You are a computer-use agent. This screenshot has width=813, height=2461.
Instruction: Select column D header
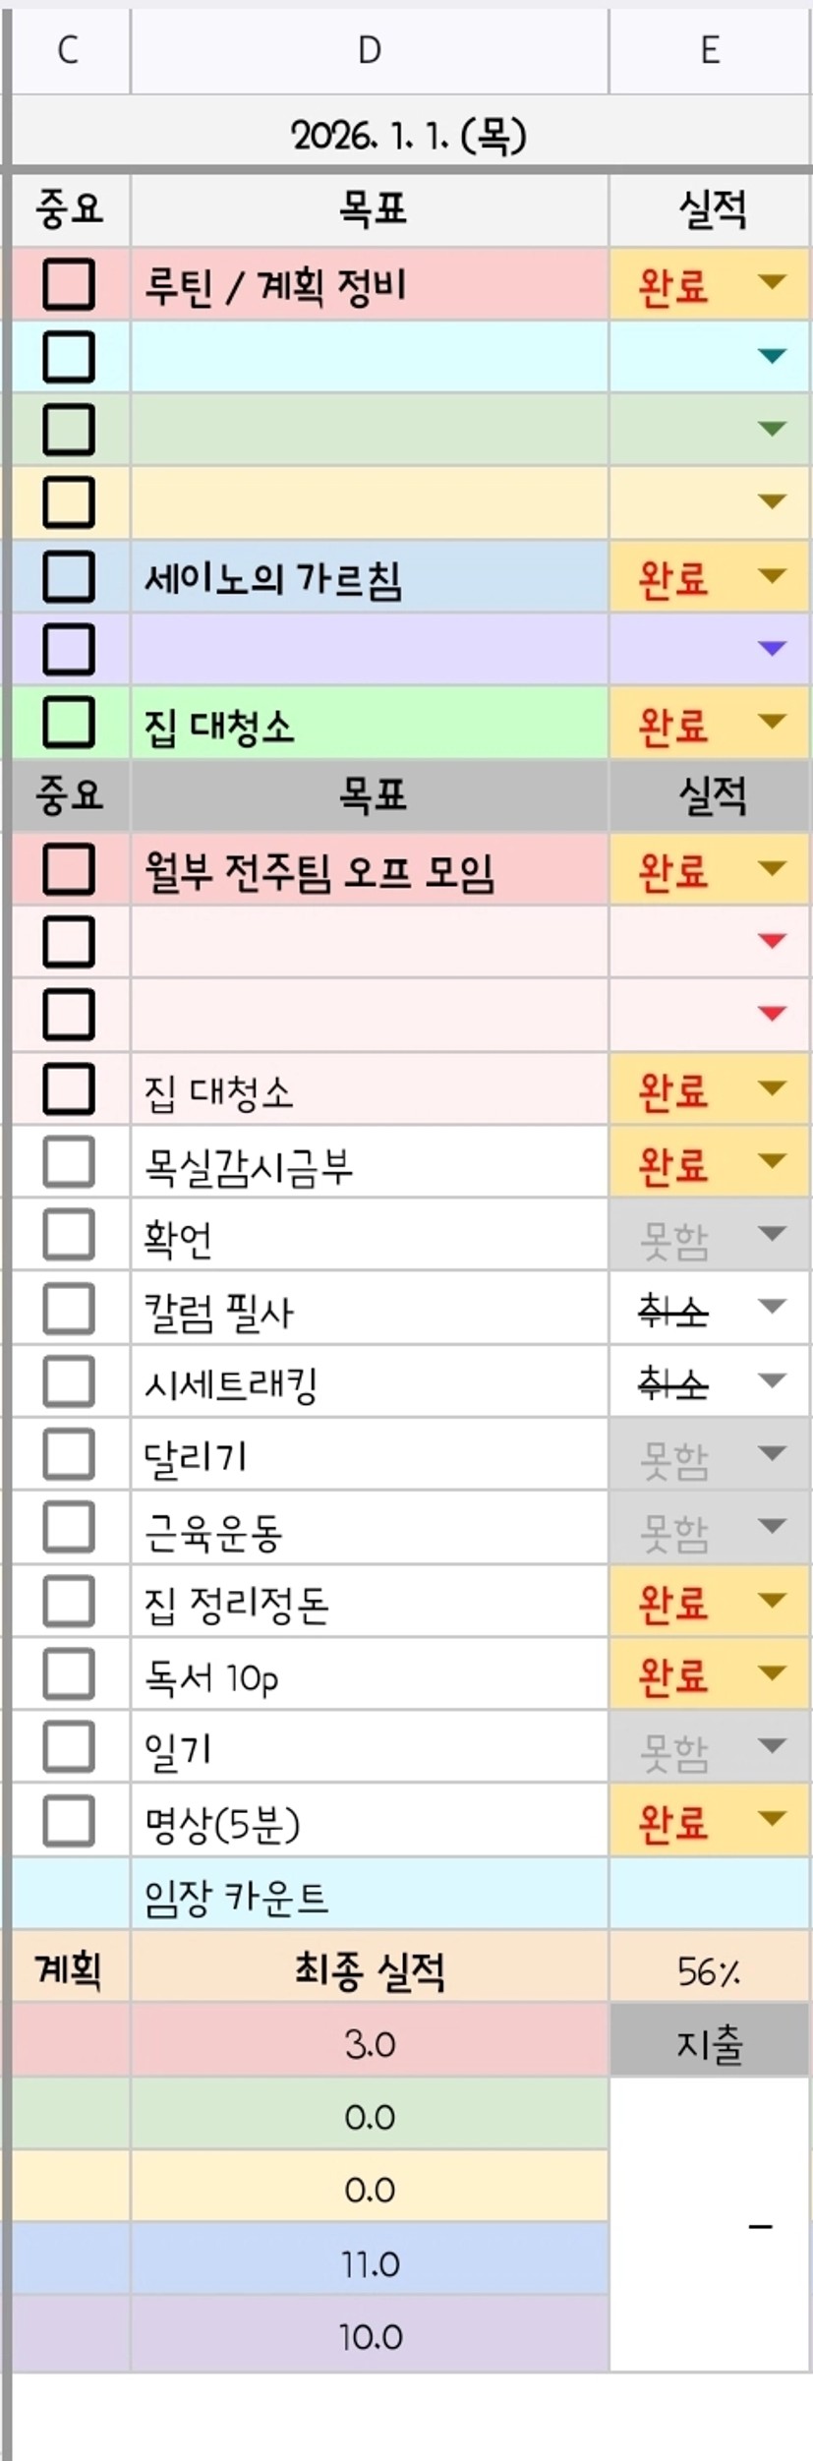pyautogui.click(x=370, y=50)
